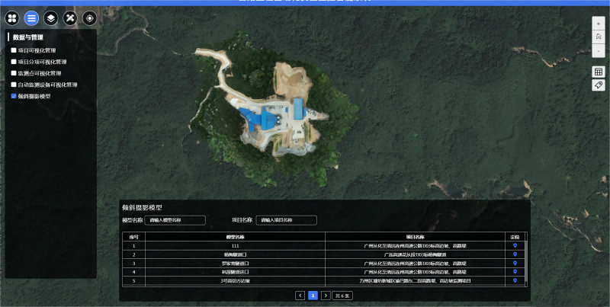Screen dimensions: 610x307
Task: Select page 1 in pagination
Action: pyautogui.click(x=313, y=295)
